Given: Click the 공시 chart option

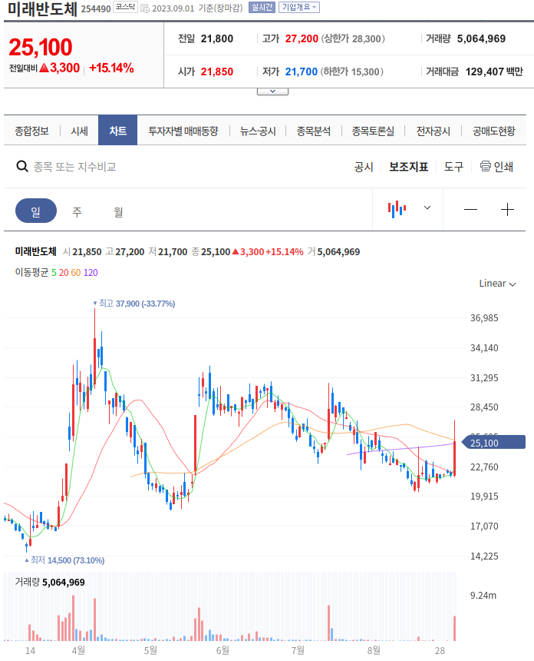Looking at the screenshot, I should 364,167.
